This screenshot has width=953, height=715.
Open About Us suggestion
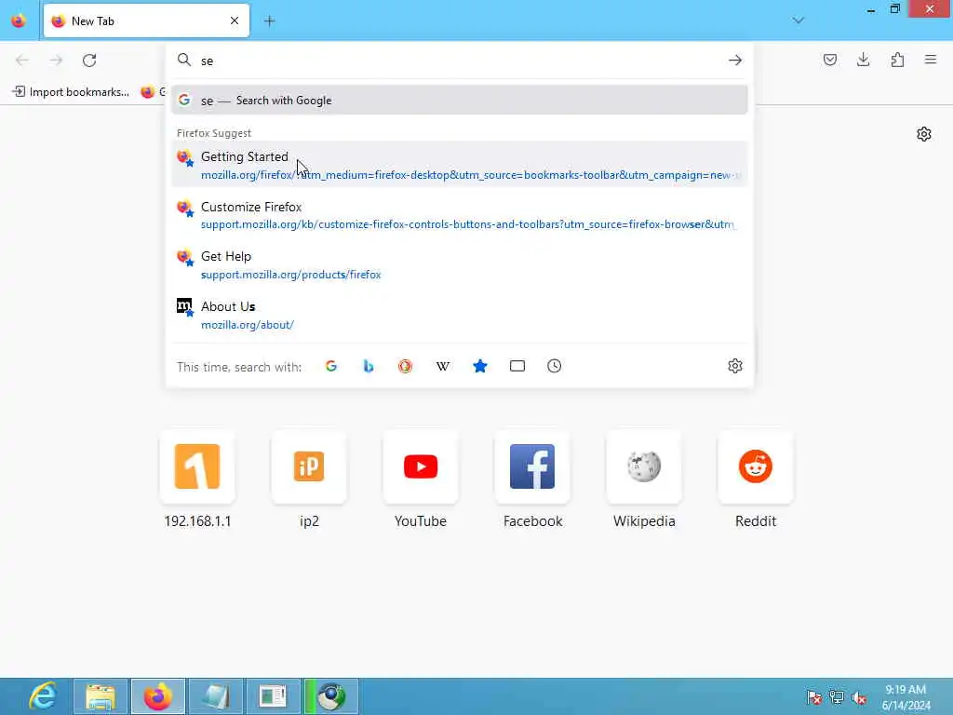pyautogui.click(x=460, y=315)
